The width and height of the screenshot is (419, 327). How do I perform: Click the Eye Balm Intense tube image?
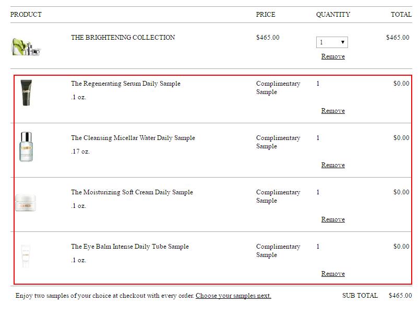click(x=26, y=256)
